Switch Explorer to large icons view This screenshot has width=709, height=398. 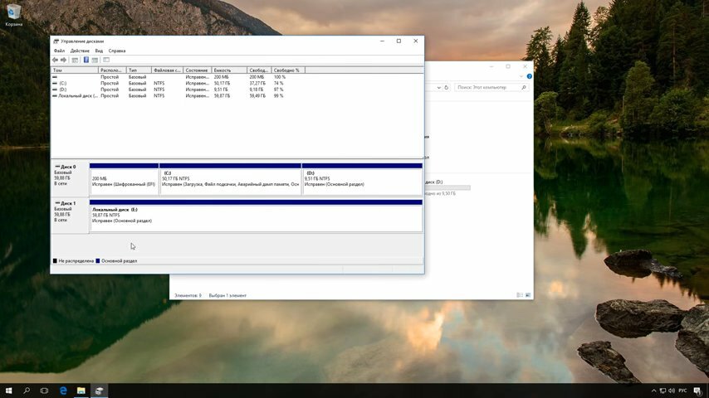pyautogui.click(x=528, y=295)
